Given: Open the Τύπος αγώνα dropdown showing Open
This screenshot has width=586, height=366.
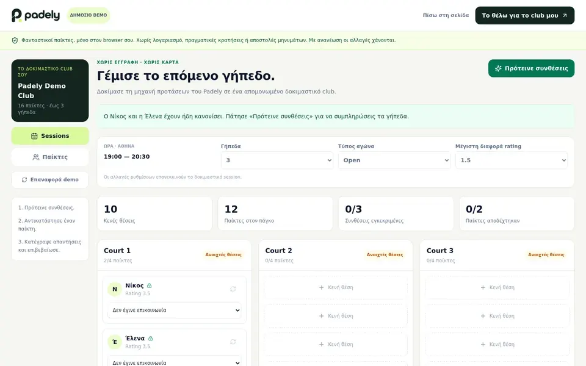Looking at the screenshot, I should click(x=394, y=160).
